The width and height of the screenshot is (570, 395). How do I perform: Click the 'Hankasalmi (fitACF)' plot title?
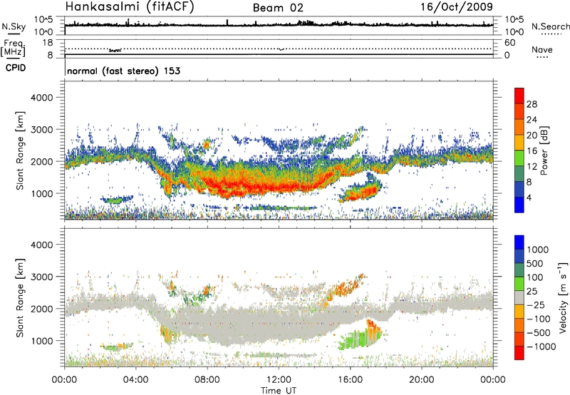(x=130, y=7)
